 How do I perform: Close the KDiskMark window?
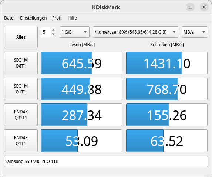[x=204, y=7]
